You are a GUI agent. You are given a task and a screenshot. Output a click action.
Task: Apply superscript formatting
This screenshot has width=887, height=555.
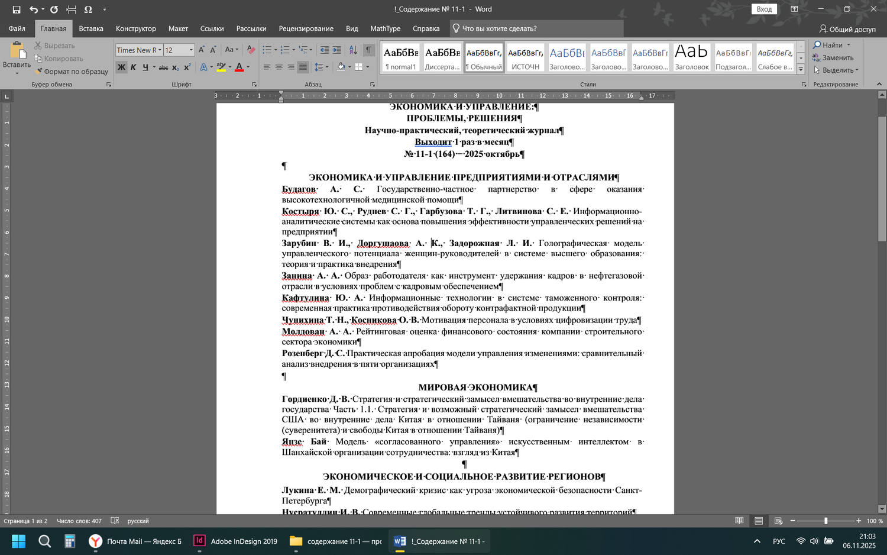[x=187, y=67]
